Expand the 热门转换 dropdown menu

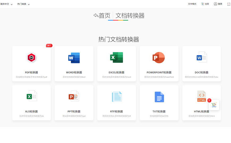click(x=24, y=4)
